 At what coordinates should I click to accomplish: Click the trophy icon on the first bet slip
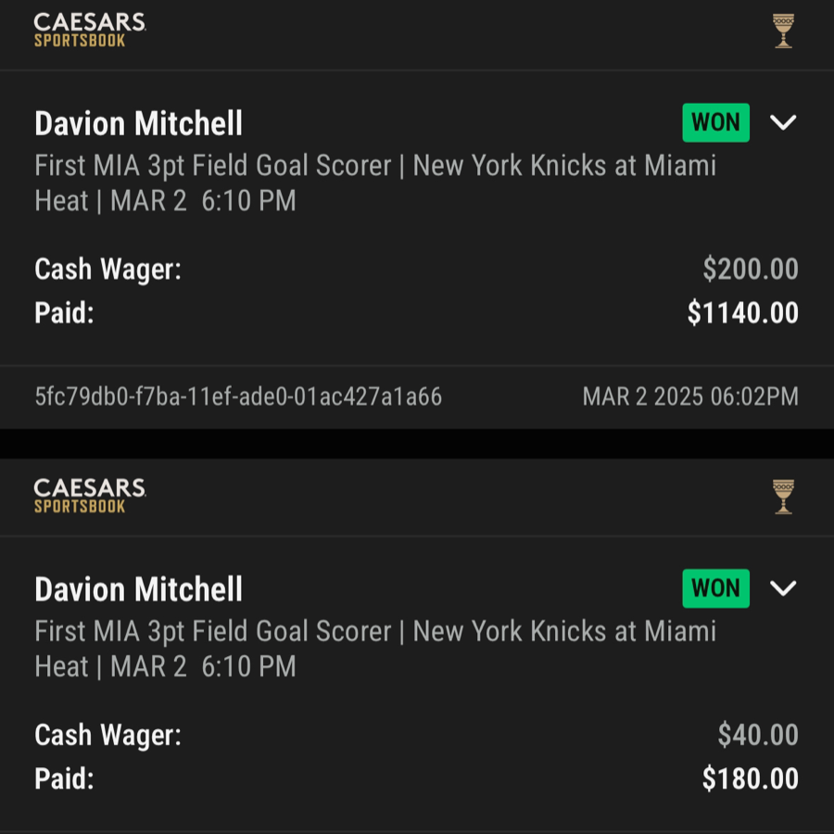click(x=783, y=31)
